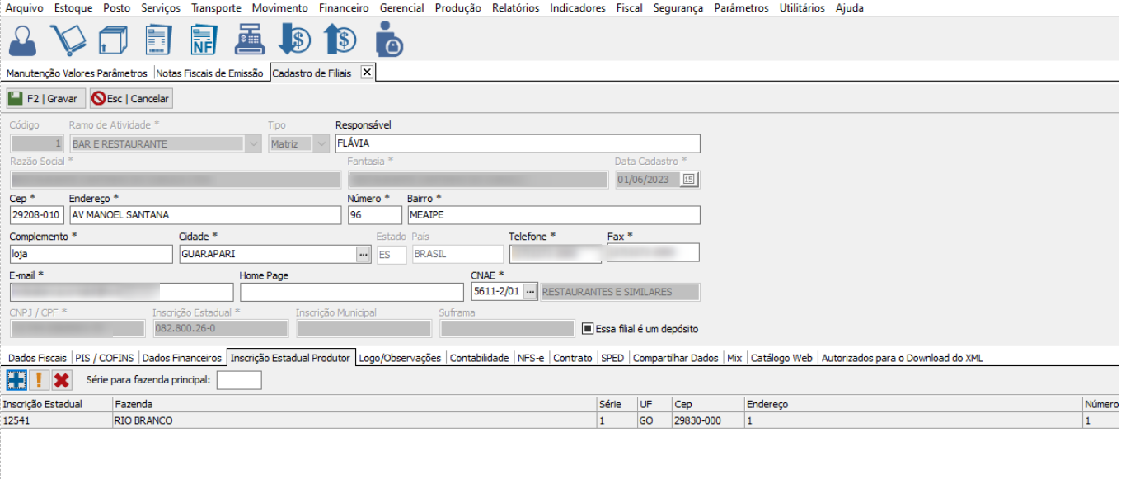The height and width of the screenshot is (479, 1121).
Task: Click the Esc Cancelar button
Action: point(131,99)
